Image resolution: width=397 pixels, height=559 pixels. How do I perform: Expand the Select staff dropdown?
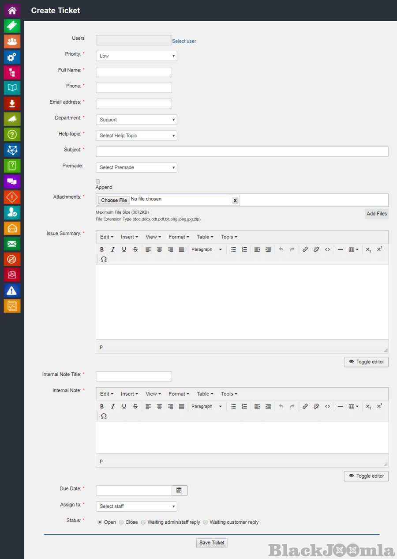click(136, 506)
